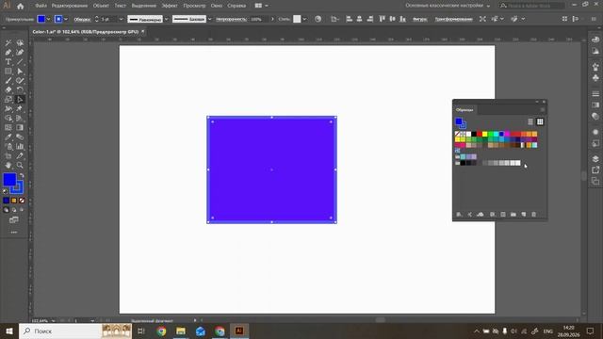Open the workspace switcher dropdown
The width and height of the screenshot is (603, 339).
pos(448,6)
